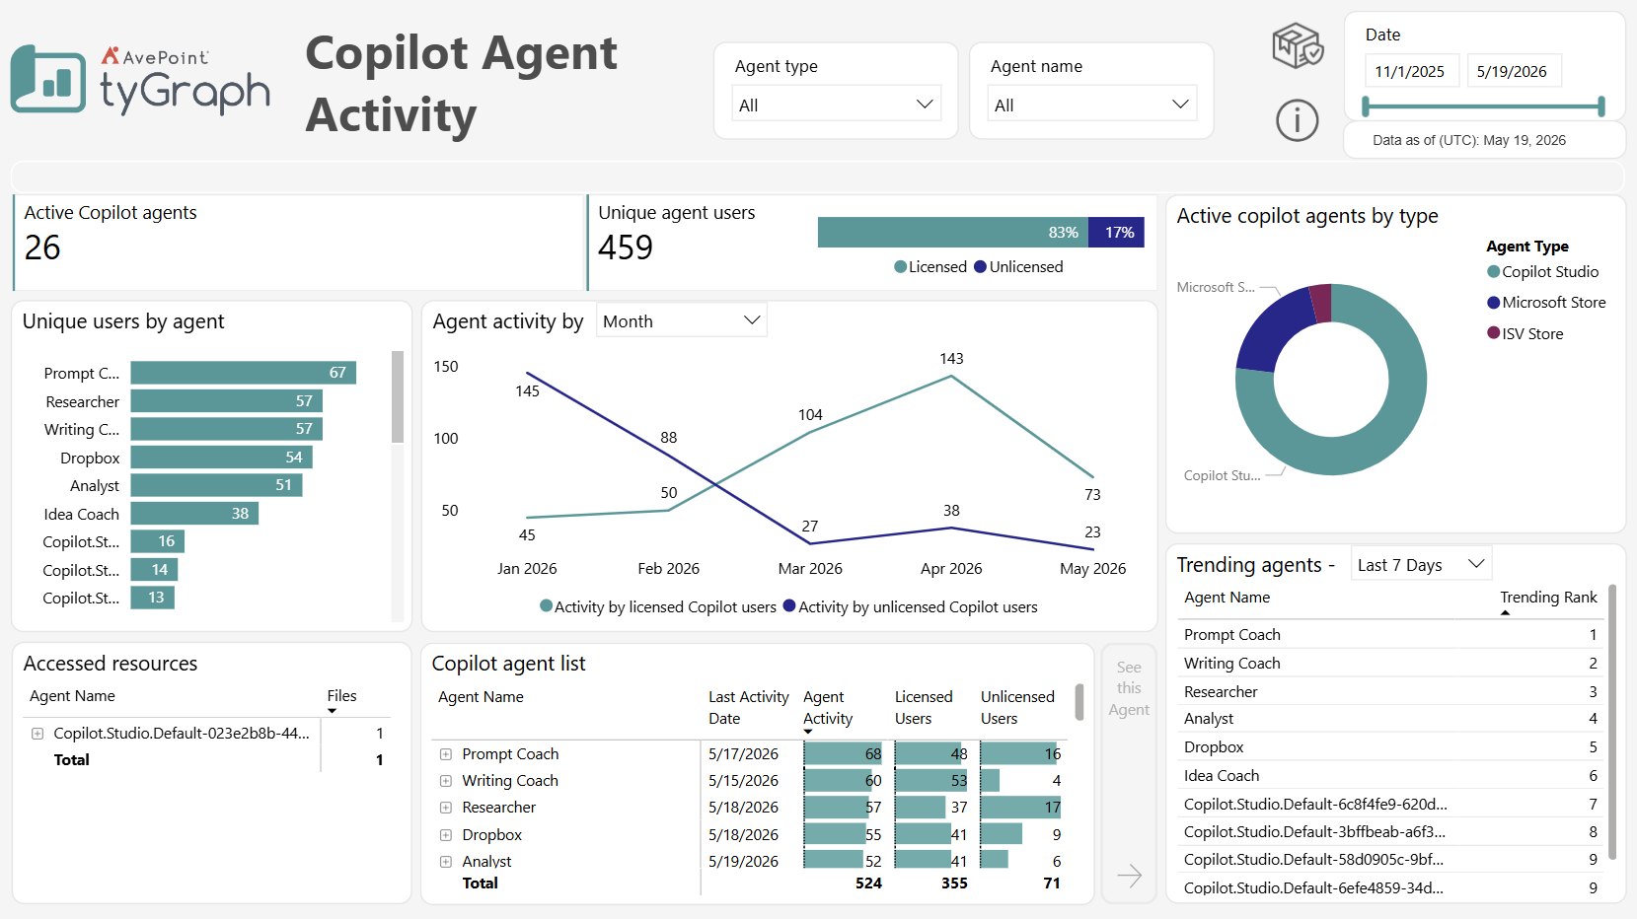Select Copilot.Studio.Default-3bffbeab trending agent row
This screenshot has width=1637, height=919.
1390,832
